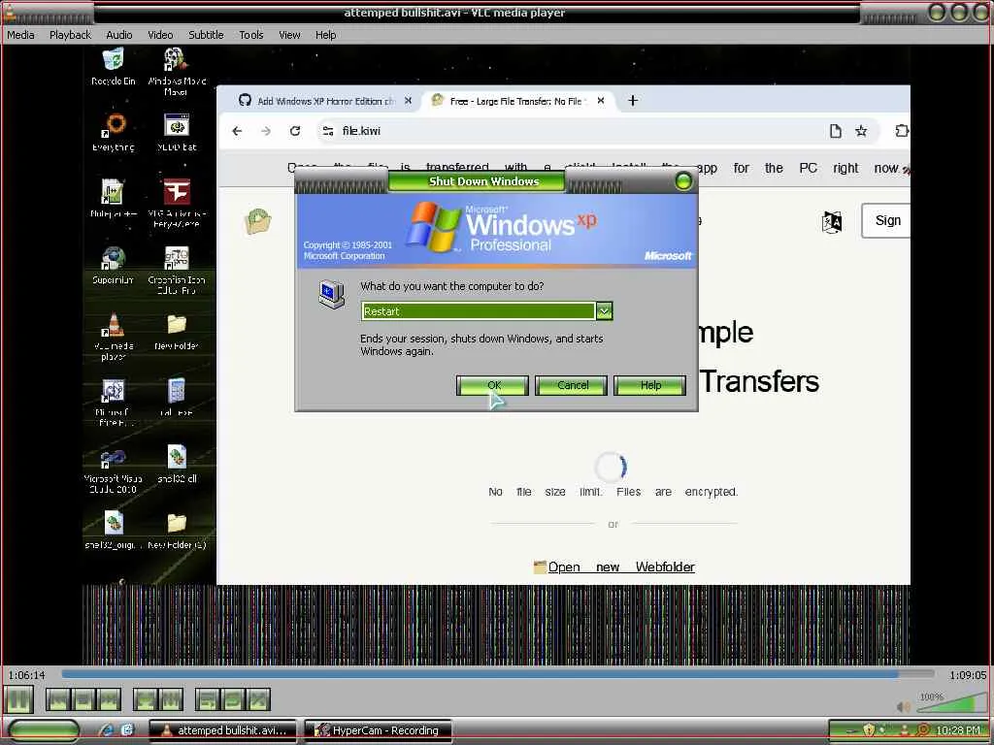Switch to Free Large File Transfer tab
Screen dimensions: 994x745
coord(517,101)
